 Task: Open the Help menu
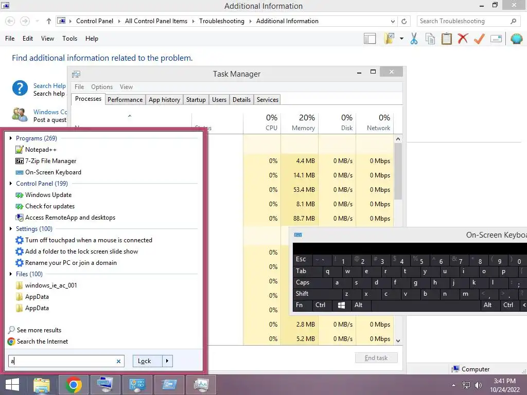coord(92,39)
